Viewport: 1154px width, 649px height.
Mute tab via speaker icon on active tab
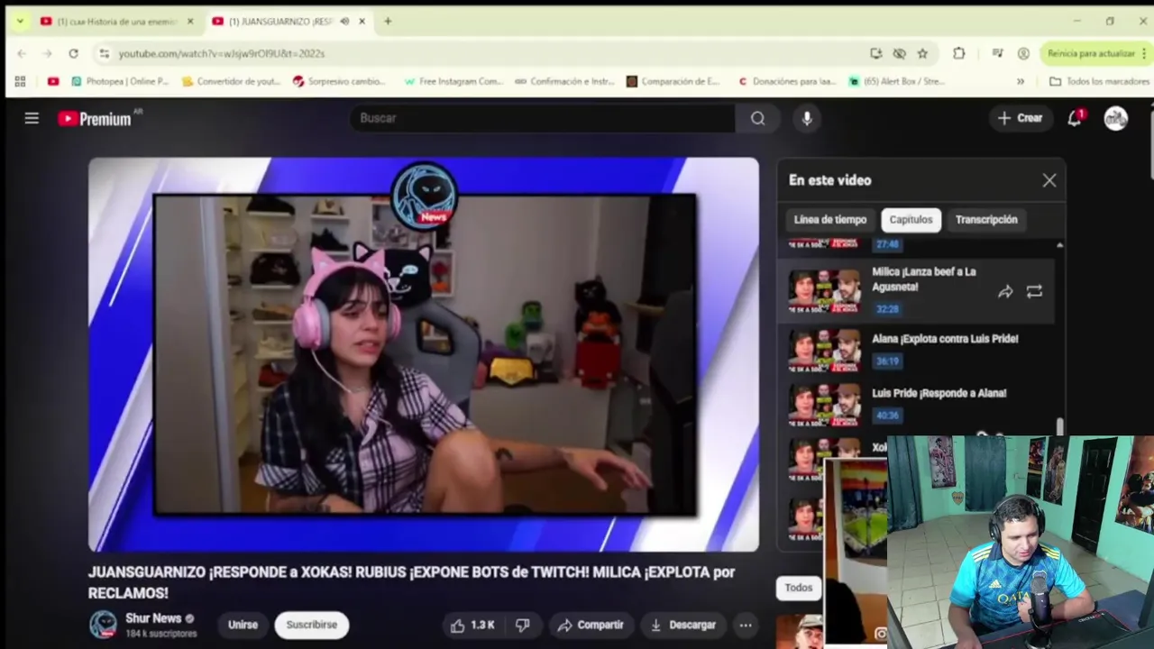click(344, 22)
